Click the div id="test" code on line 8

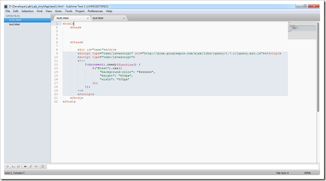(97, 50)
